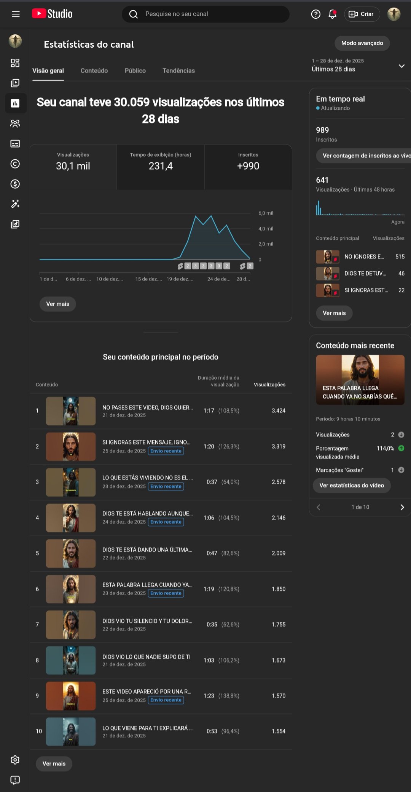The width and height of the screenshot is (411, 792).
Task: Focus the Pesquise no seu canal search field
Action: pos(205,14)
